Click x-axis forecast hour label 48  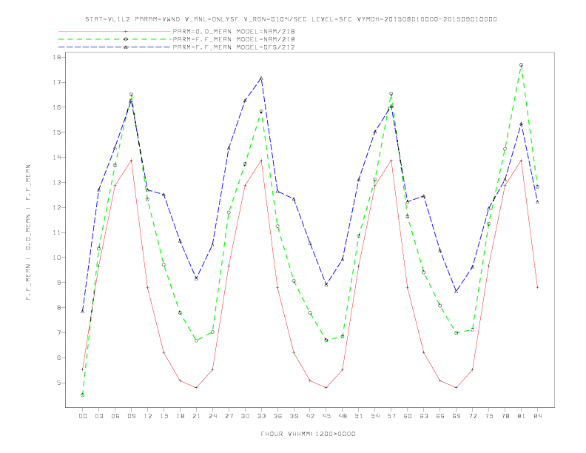[x=343, y=416]
